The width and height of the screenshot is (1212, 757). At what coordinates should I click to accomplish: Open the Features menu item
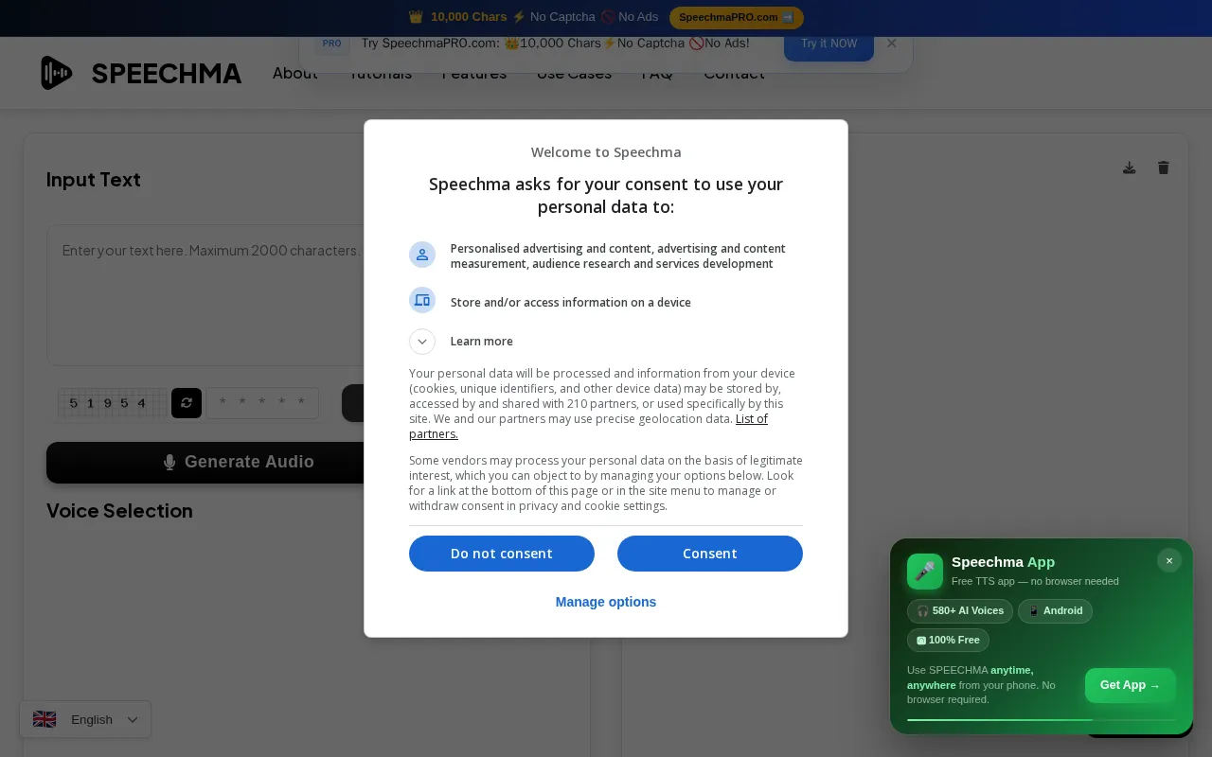pos(474,74)
